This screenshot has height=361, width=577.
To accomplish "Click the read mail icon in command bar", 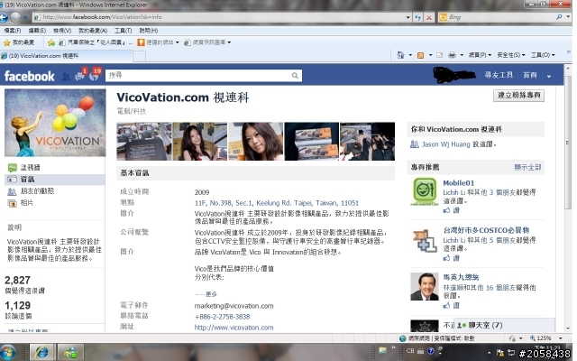I will [x=440, y=55].
